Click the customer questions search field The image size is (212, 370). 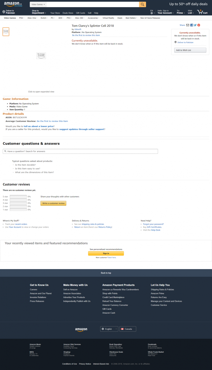pyautogui.click(x=80, y=151)
